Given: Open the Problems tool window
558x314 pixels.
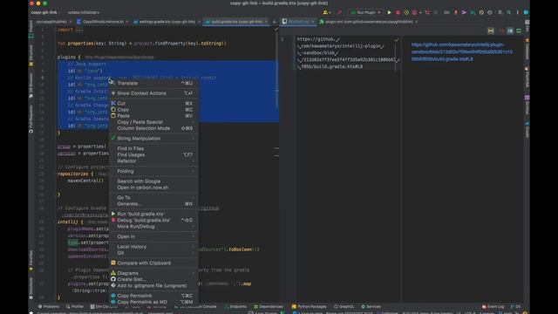Looking at the screenshot, I should 49,306.
